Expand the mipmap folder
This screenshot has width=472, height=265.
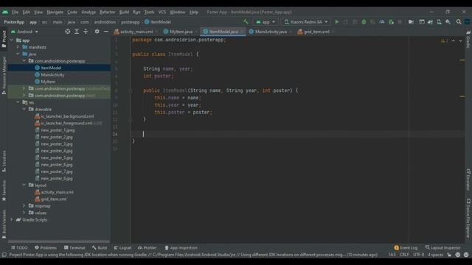point(24,206)
